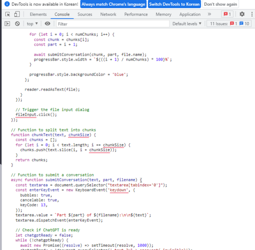255x250 pixels.
Task: Click the 'function chunkText' declaration line
Action: click(x=53, y=135)
